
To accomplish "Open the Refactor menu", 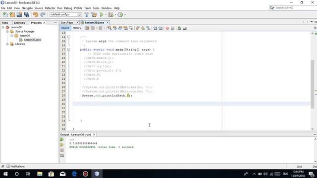I will (x=50, y=8).
